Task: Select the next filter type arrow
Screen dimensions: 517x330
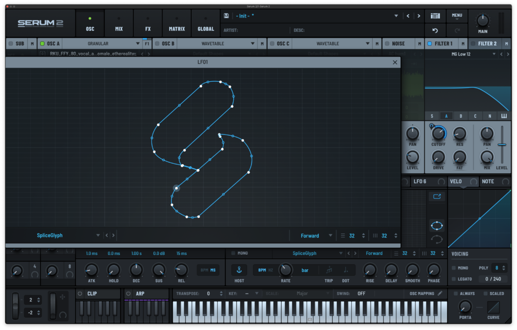Action: [508, 54]
